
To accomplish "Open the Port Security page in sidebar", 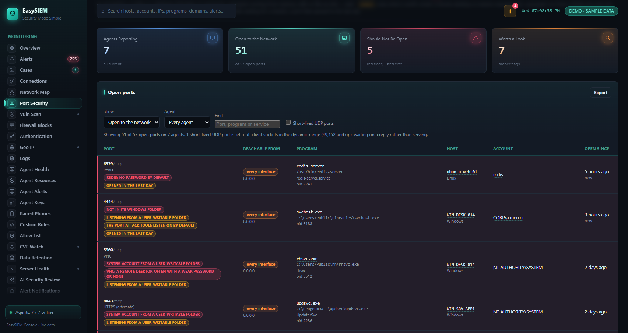I will pyautogui.click(x=43, y=103).
